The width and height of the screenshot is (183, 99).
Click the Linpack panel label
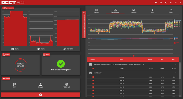coord(6,78)
